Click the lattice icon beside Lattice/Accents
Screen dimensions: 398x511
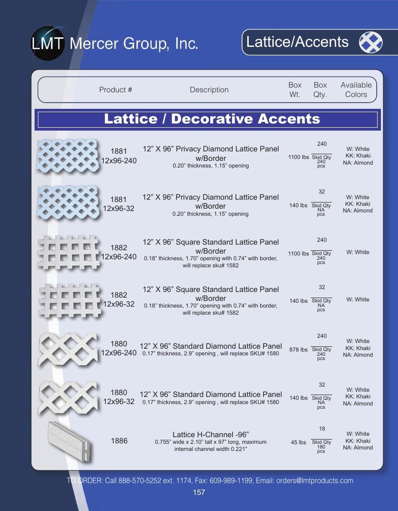tap(371, 43)
